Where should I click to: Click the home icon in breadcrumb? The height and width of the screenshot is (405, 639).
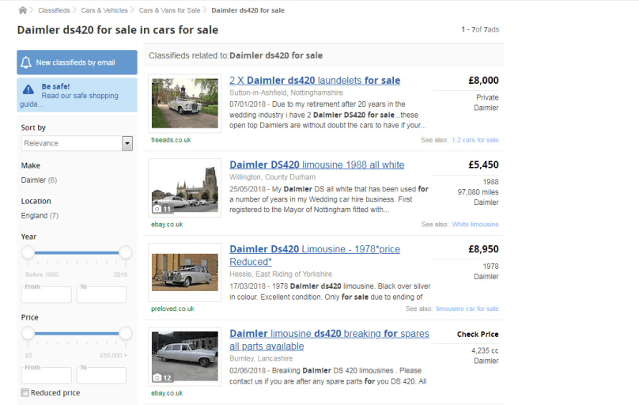(22, 10)
